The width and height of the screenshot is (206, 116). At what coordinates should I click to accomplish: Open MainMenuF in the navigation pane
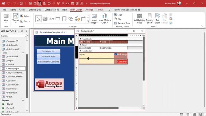(12, 89)
